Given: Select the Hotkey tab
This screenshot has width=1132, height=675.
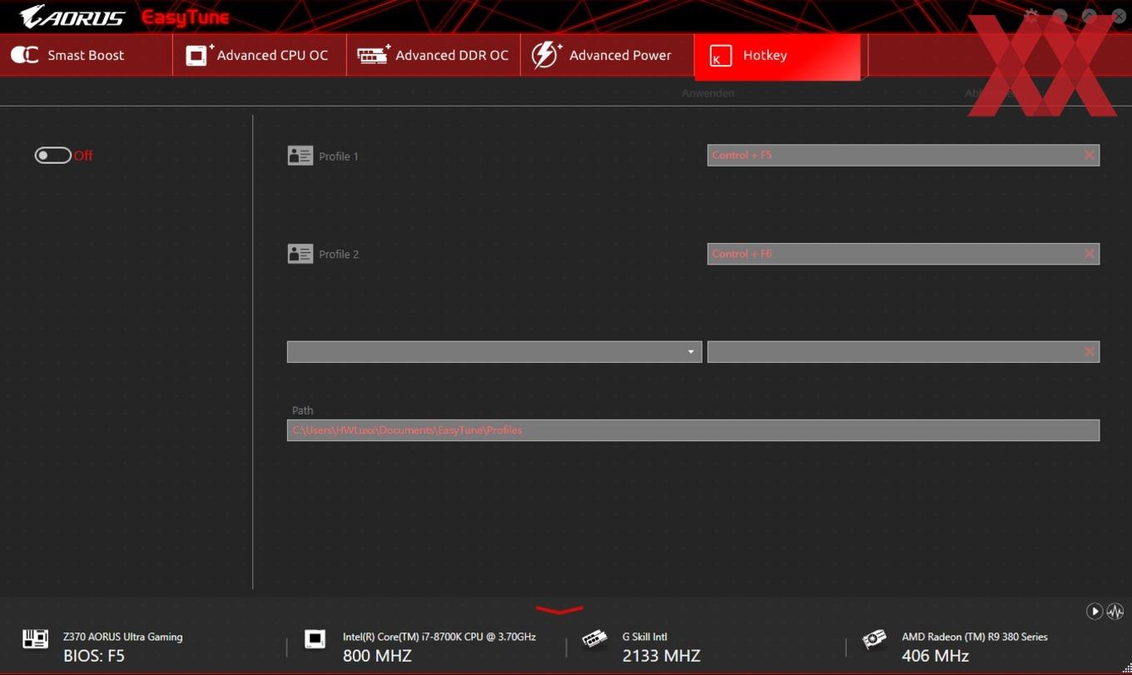Looking at the screenshot, I should tap(777, 57).
